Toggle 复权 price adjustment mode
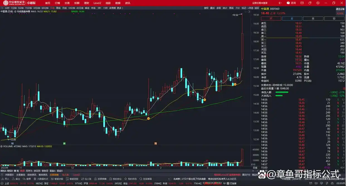346x186 pixels. pos(206,8)
